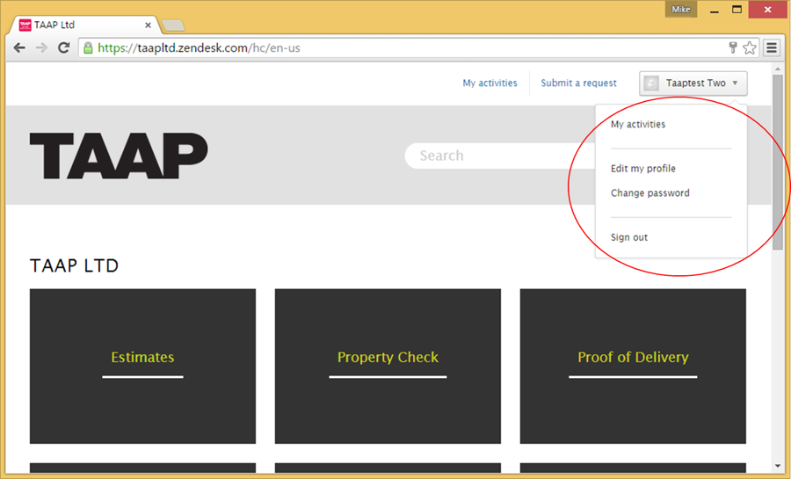Viewport: 791px width, 479px height.
Task: Bookmark page with the star icon
Action: 750,48
